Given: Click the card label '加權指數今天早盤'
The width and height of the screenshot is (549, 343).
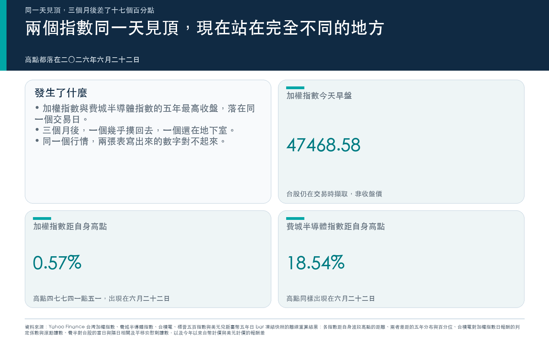Looking at the screenshot, I should pos(319,96).
